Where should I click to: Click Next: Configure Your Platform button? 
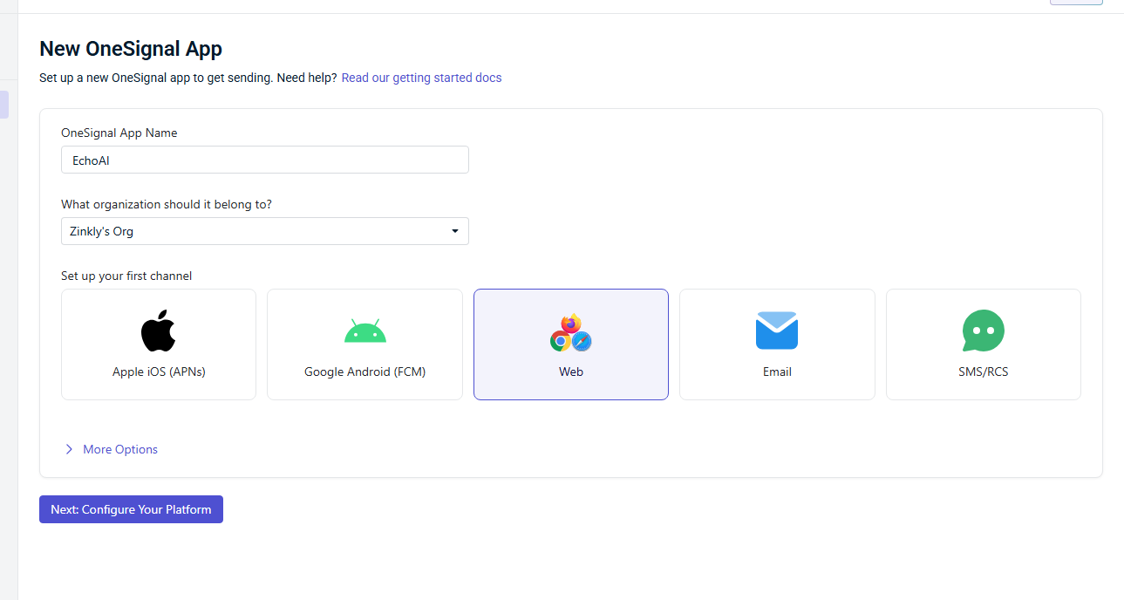[131, 509]
